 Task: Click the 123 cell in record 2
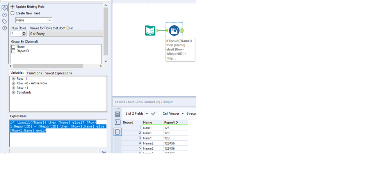click(x=176, y=133)
